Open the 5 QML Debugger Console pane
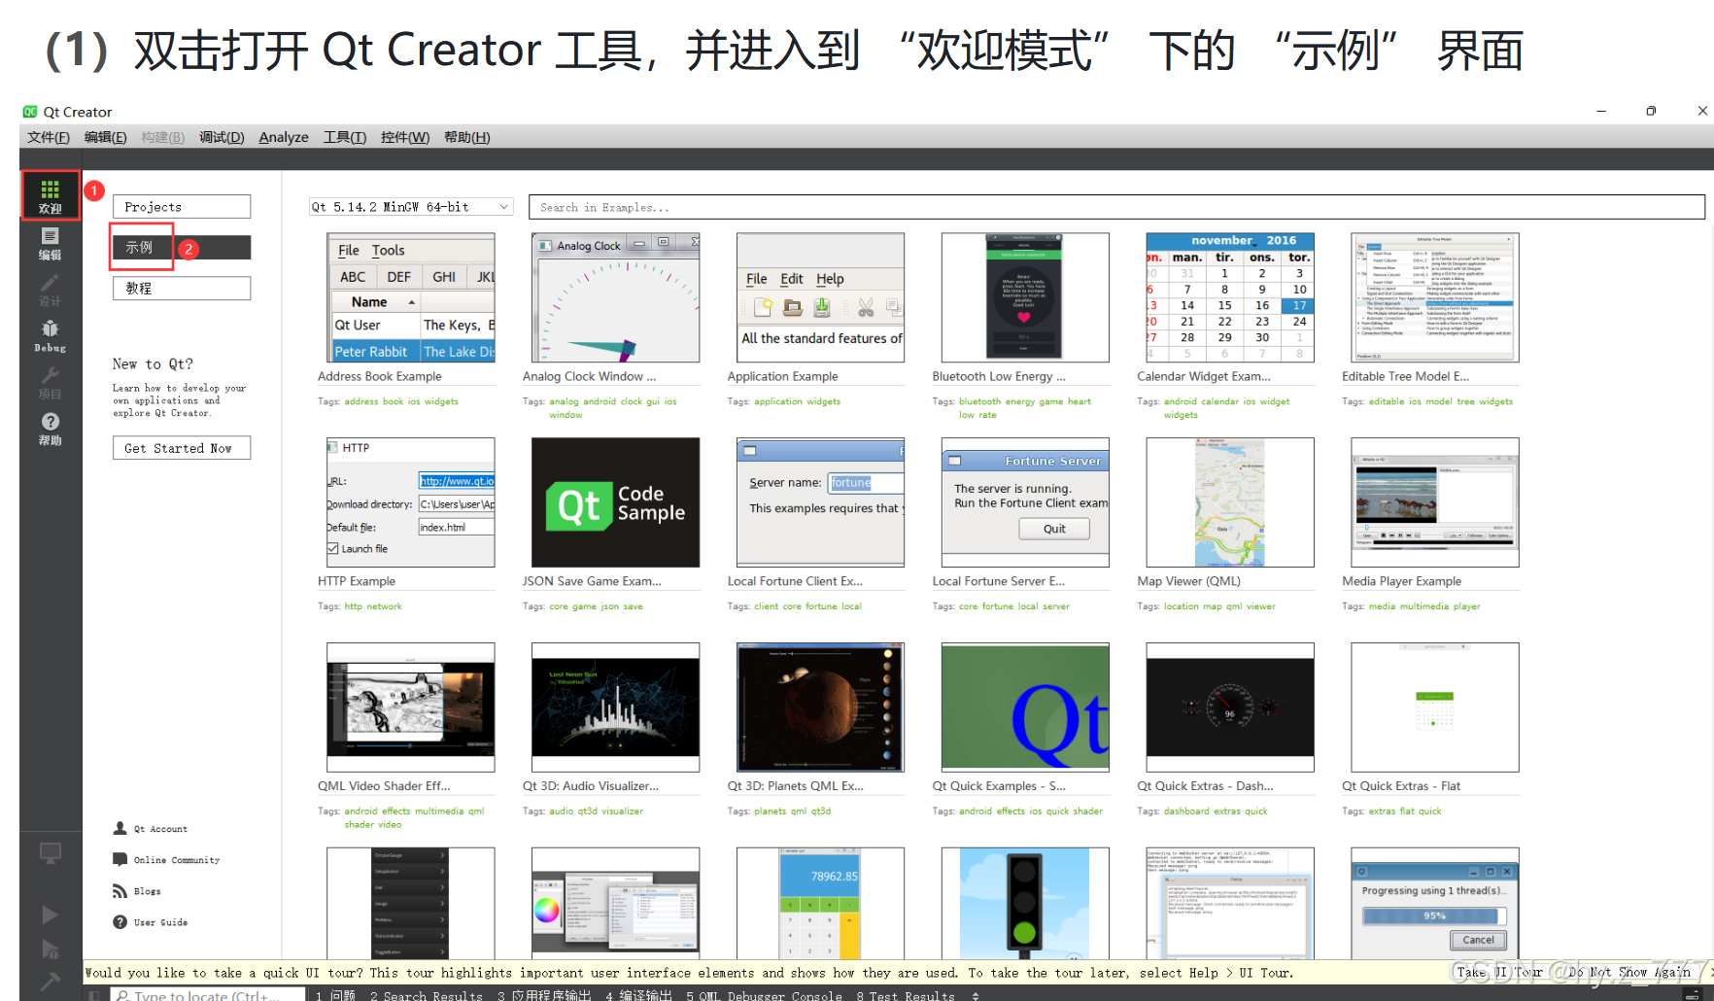The width and height of the screenshot is (1714, 1001). [764, 995]
